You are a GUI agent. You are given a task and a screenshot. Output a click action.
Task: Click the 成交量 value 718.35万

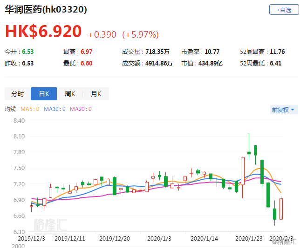click(155, 52)
